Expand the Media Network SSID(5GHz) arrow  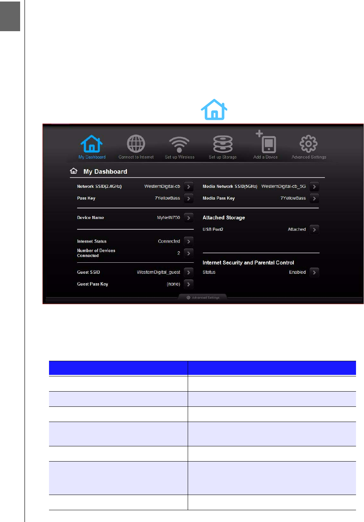[x=314, y=187]
